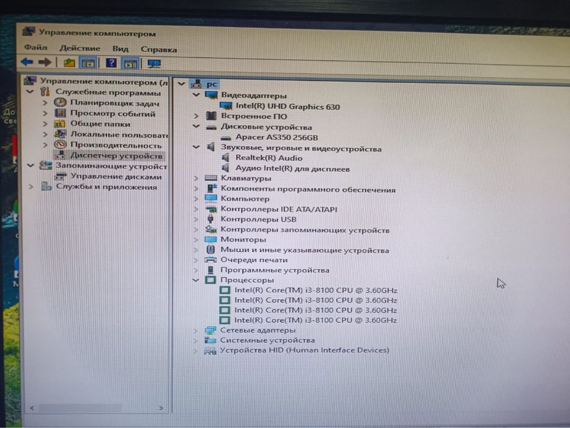Expand the Контроллеры IDE ATA/ATAPI category
Screen dimensions: 570x428
pos(196,209)
